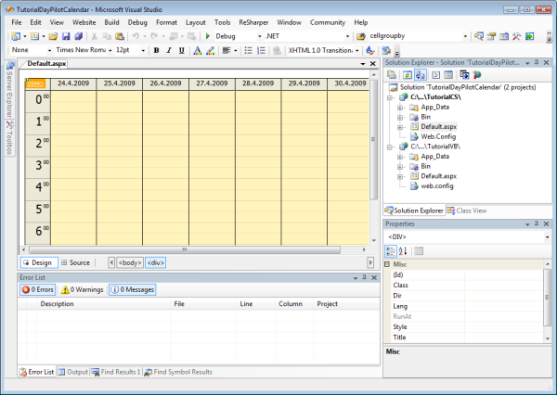The image size is (557, 395).
Task: Start debugging with green play icon
Action: [x=208, y=36]
